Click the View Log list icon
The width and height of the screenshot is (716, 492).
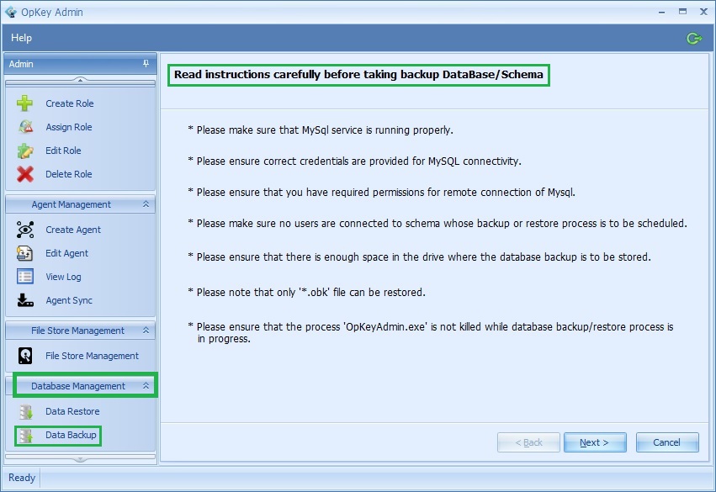24,277
